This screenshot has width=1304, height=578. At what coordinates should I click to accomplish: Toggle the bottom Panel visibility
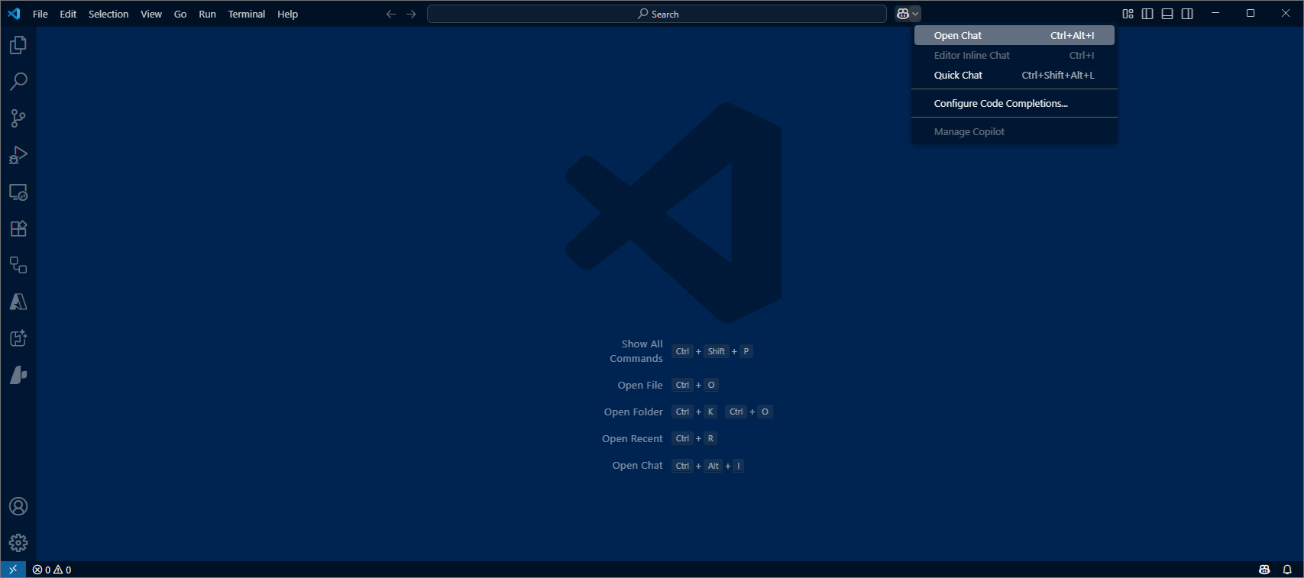pos(1167,14)
